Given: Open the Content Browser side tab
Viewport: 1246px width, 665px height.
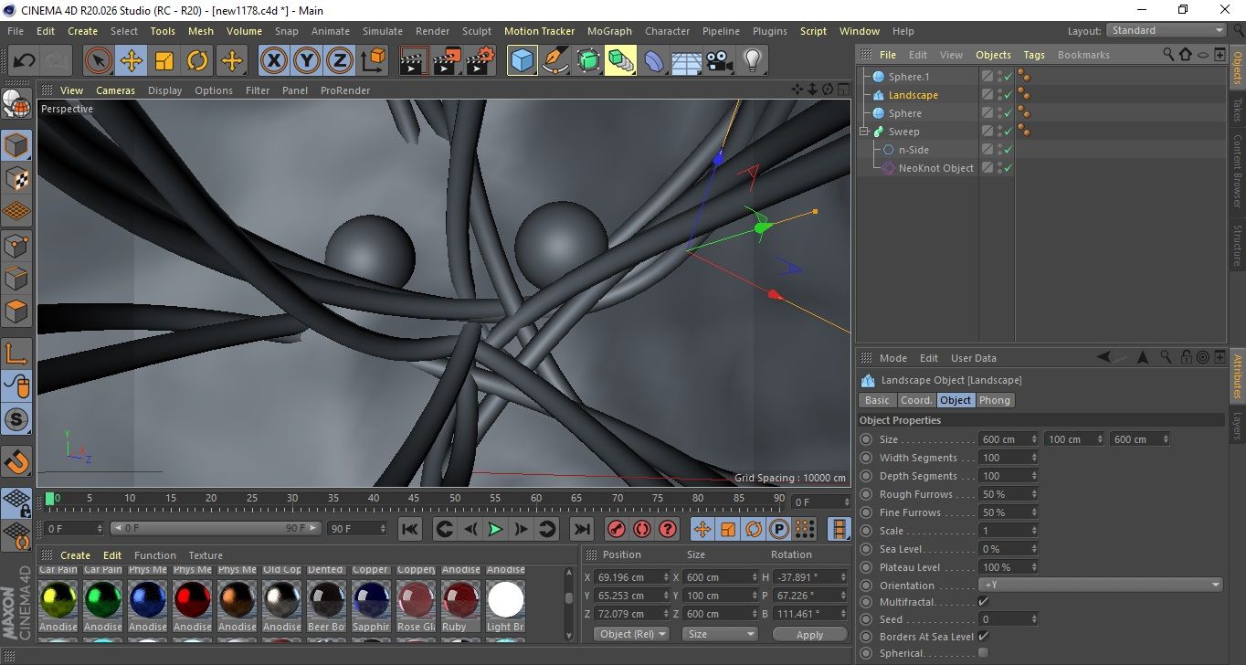Looking at the screenshot, I should [x=1238, y=171].
